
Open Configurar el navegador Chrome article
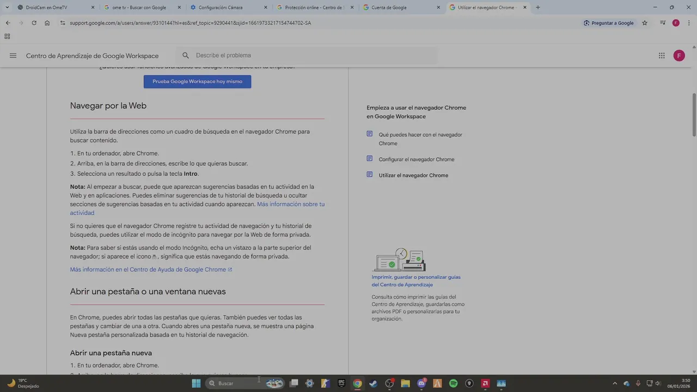(x=417, y=160)
